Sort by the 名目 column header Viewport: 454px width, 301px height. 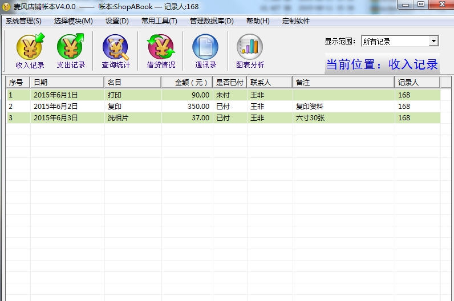tap(133, 83)
